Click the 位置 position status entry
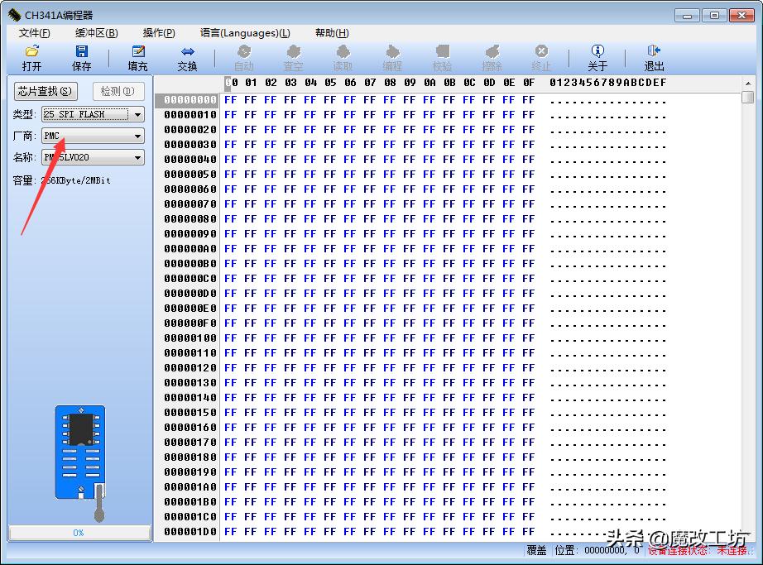This screenshot has height=565, width=763. [x=597, y=550]
